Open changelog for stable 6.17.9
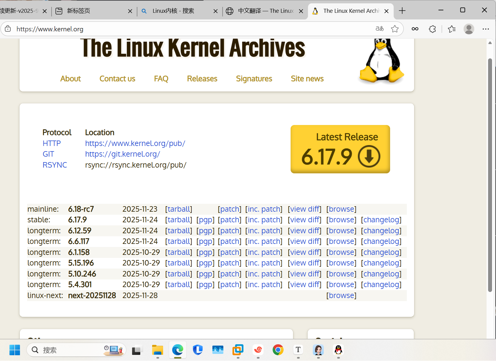The image size is (496, 361). pos(381,220)
